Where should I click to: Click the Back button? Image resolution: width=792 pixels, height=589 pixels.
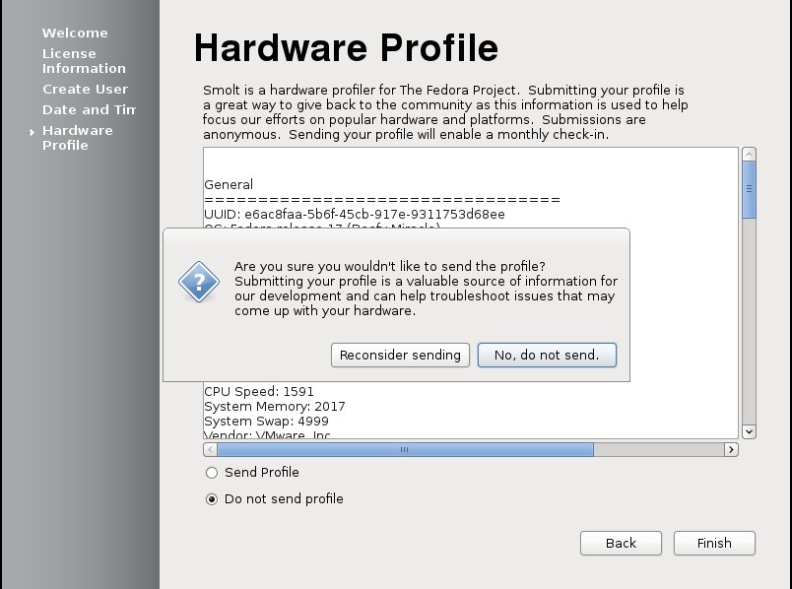[621, 543]
